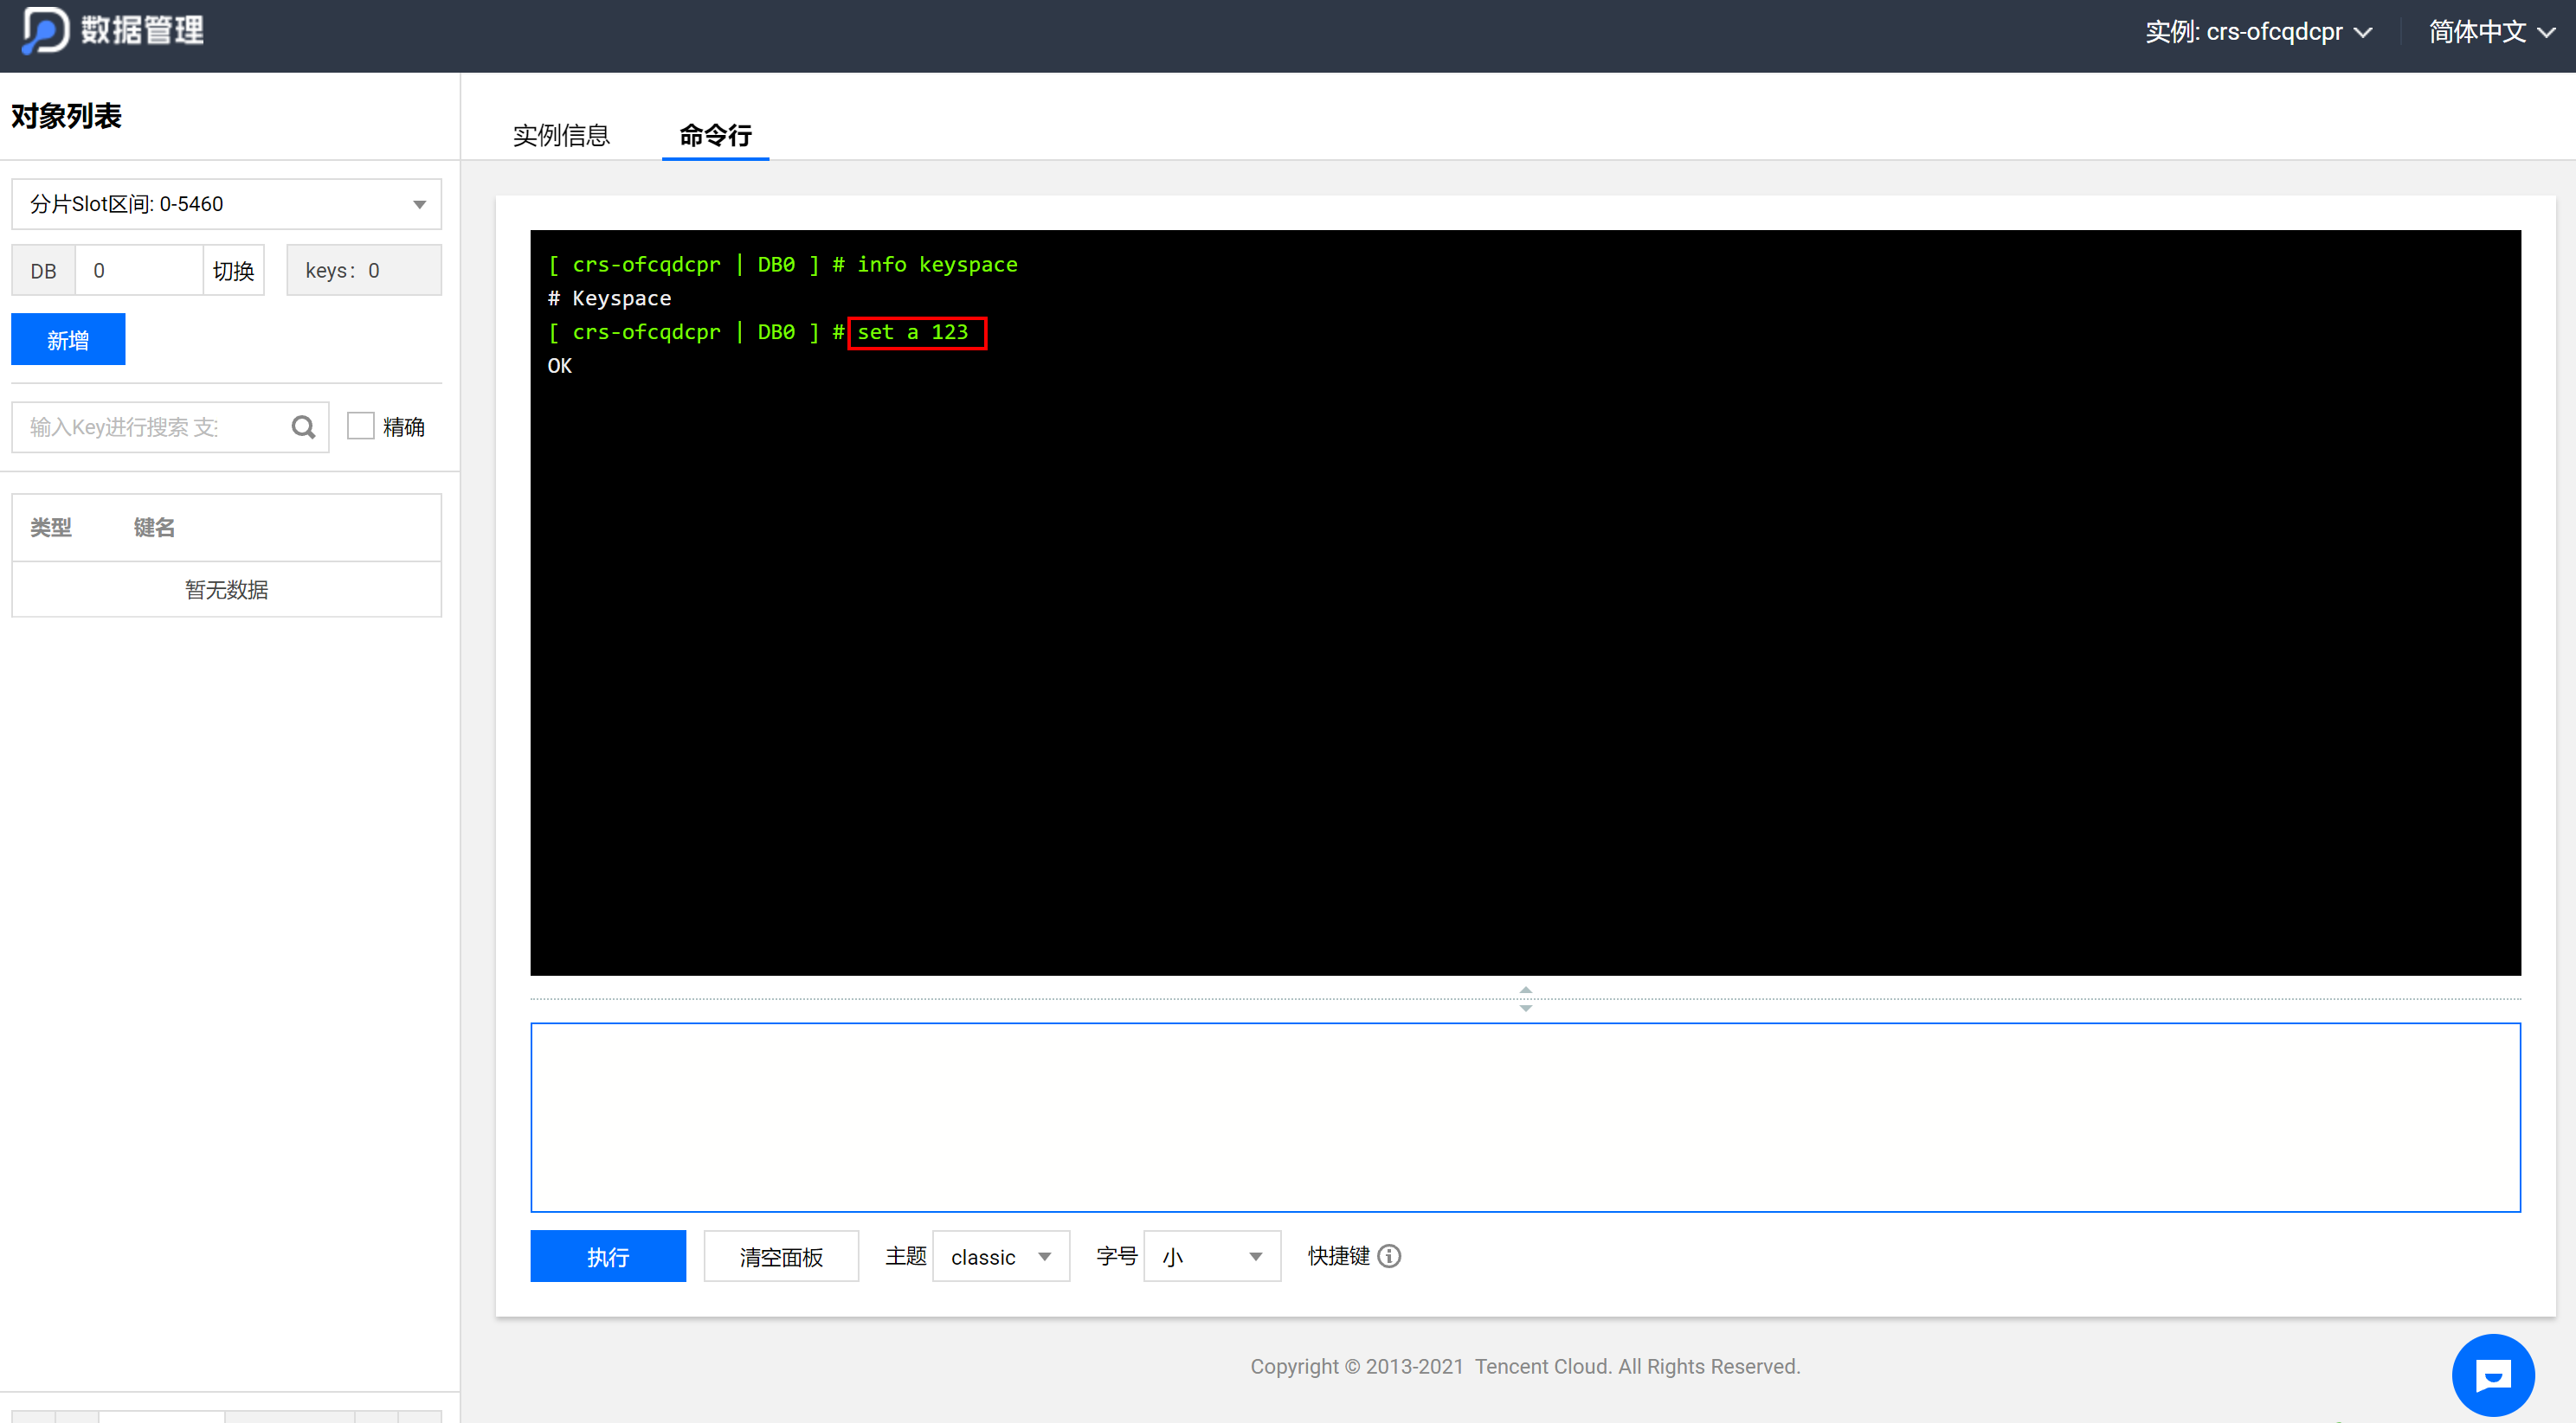Image resolution: width=2576 pixels, height=1423 pixels.
Task: Click the key search magnifier icon
Action: click(303, 427)
